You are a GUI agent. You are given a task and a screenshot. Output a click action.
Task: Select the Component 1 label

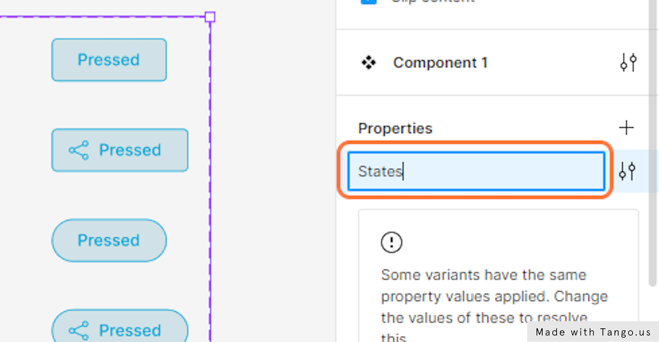[440, 62]
